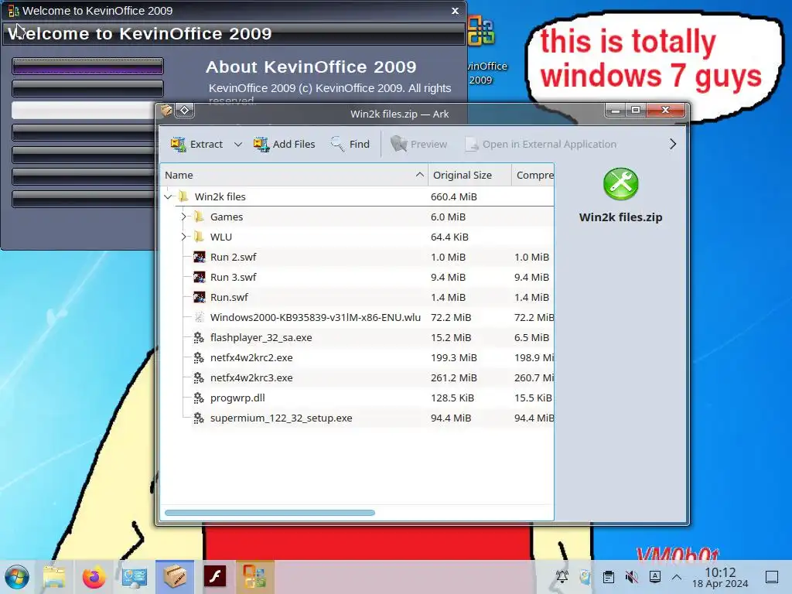
Task: Select the Run.swf file icon
Action: coord(199,298)
